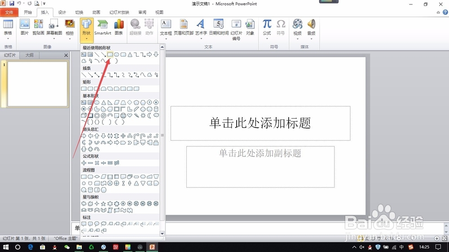Select the Oval Callout shape

pyautogui.click(x=97, y=224)
